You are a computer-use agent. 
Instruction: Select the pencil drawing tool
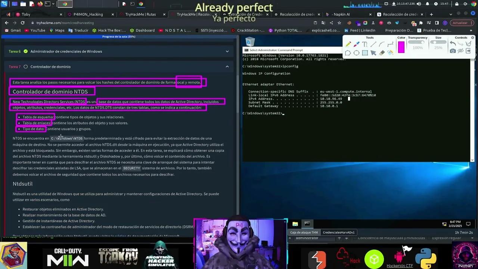coord(348,44)
